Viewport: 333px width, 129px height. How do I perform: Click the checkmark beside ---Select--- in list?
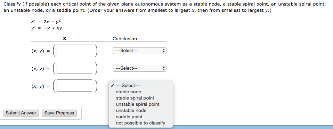(x=112, y=86)
